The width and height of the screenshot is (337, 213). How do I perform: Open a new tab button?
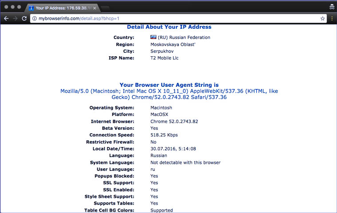[105, 8]
